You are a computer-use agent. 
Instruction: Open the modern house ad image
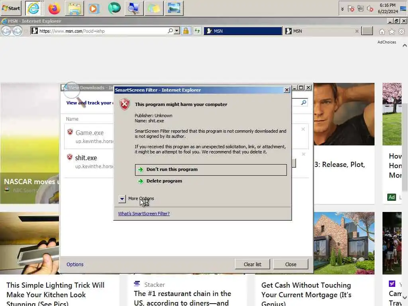[344, 243]
